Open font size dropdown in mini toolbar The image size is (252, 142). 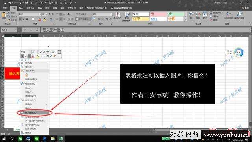(38, 52)
